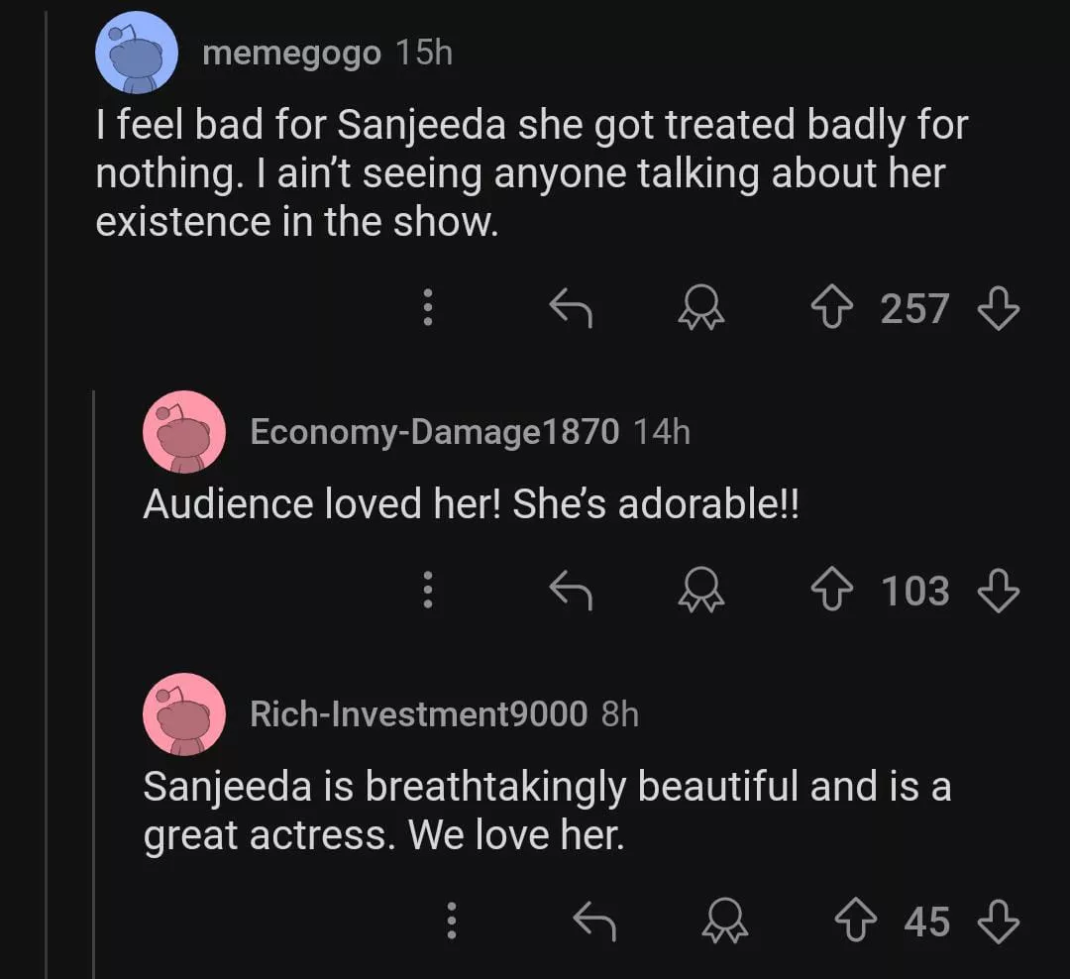1070x979 pixels.
Task: Downvote the comment with 45 votes
Action: tap(998, 922)
